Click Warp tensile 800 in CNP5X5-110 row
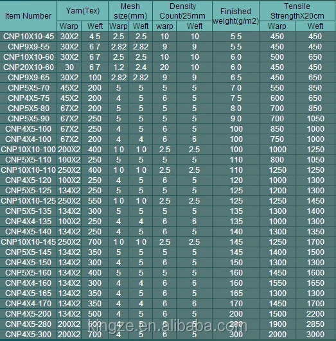 tap(278, 160)
